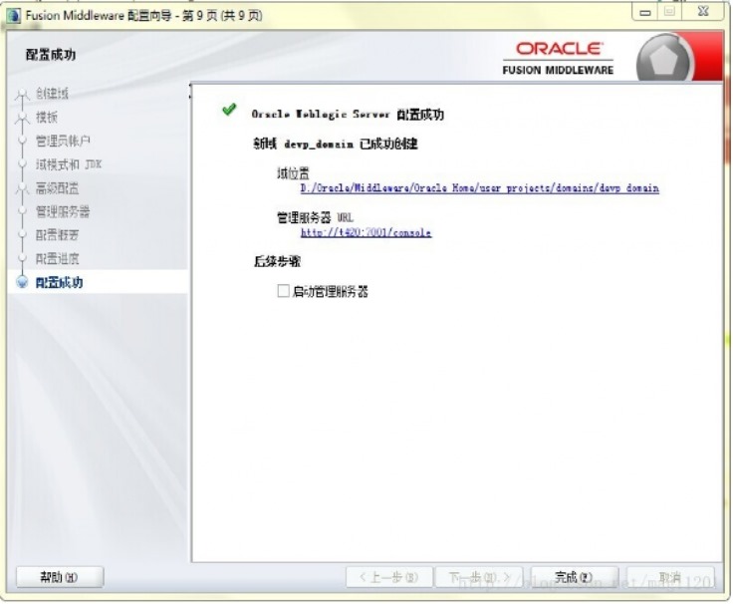Click the 完成 (Finish) button
This screenshot has height=604, width=733.
[x=575, y=577]
